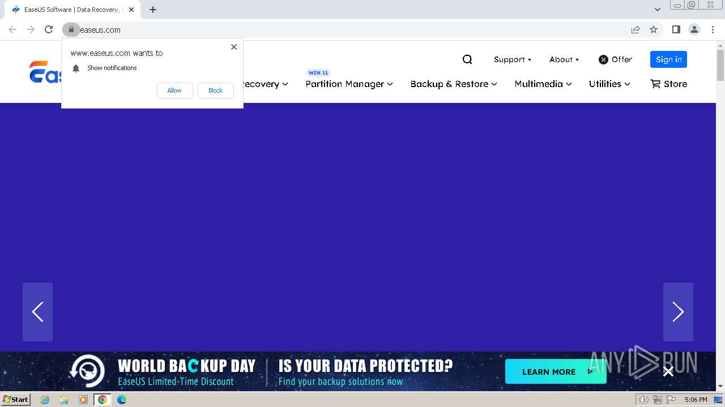725x407 pixels.
Task: Switch to Chrome in the taskbar
Action: click(103, 400)
